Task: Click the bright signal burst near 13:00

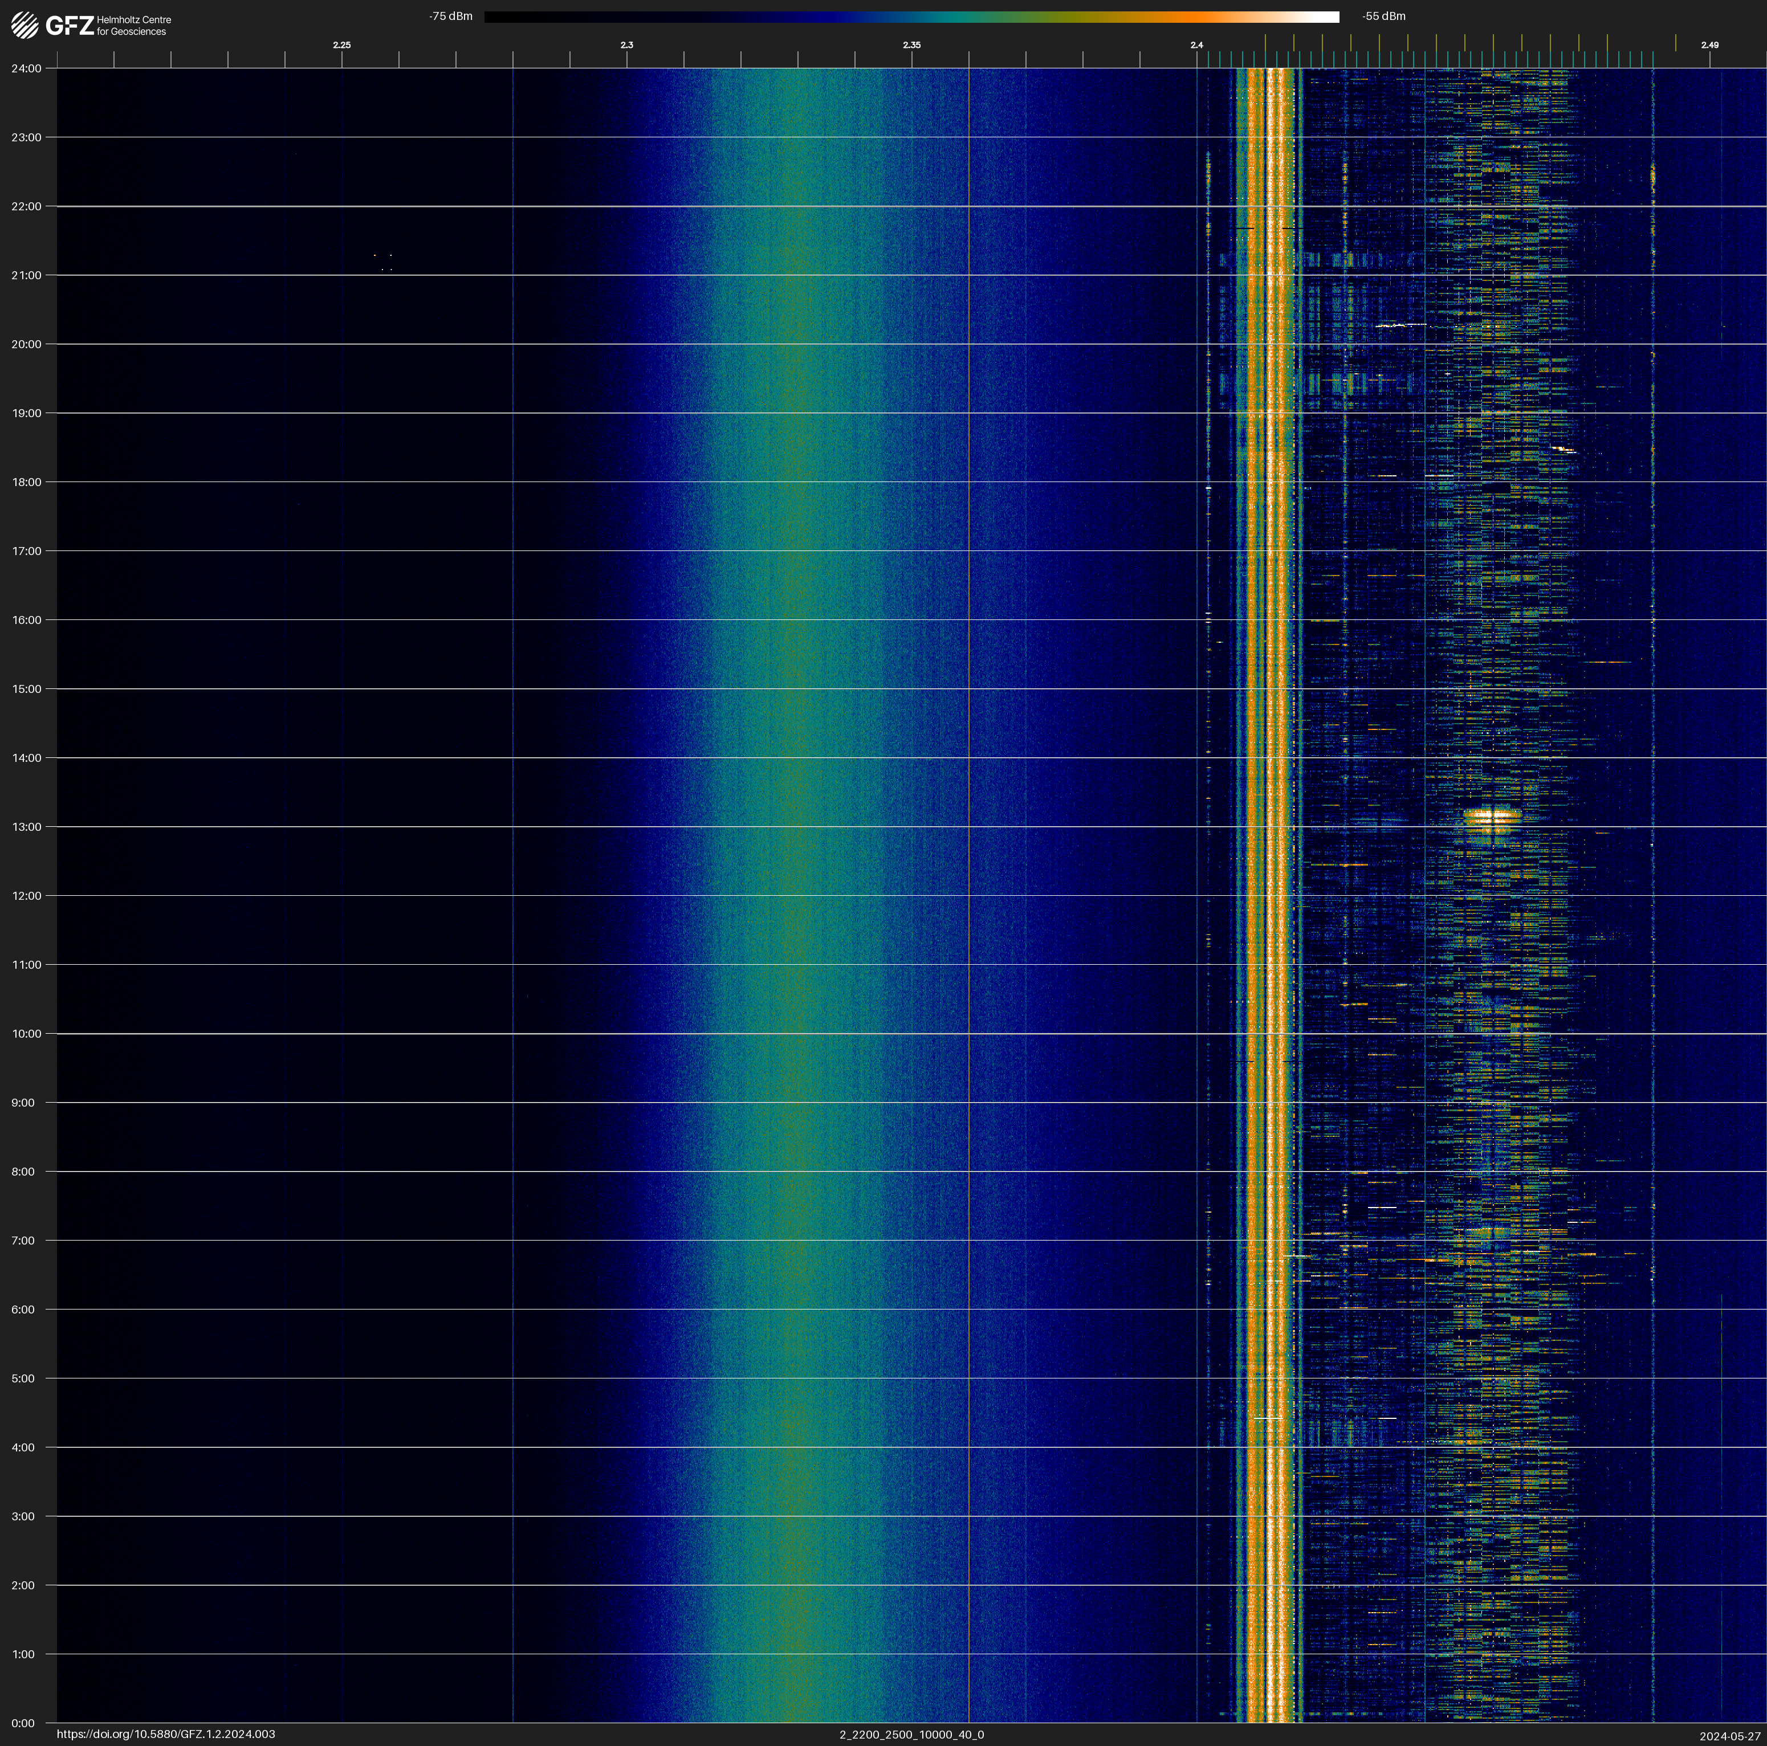Action: click(x=1492, y=817)
